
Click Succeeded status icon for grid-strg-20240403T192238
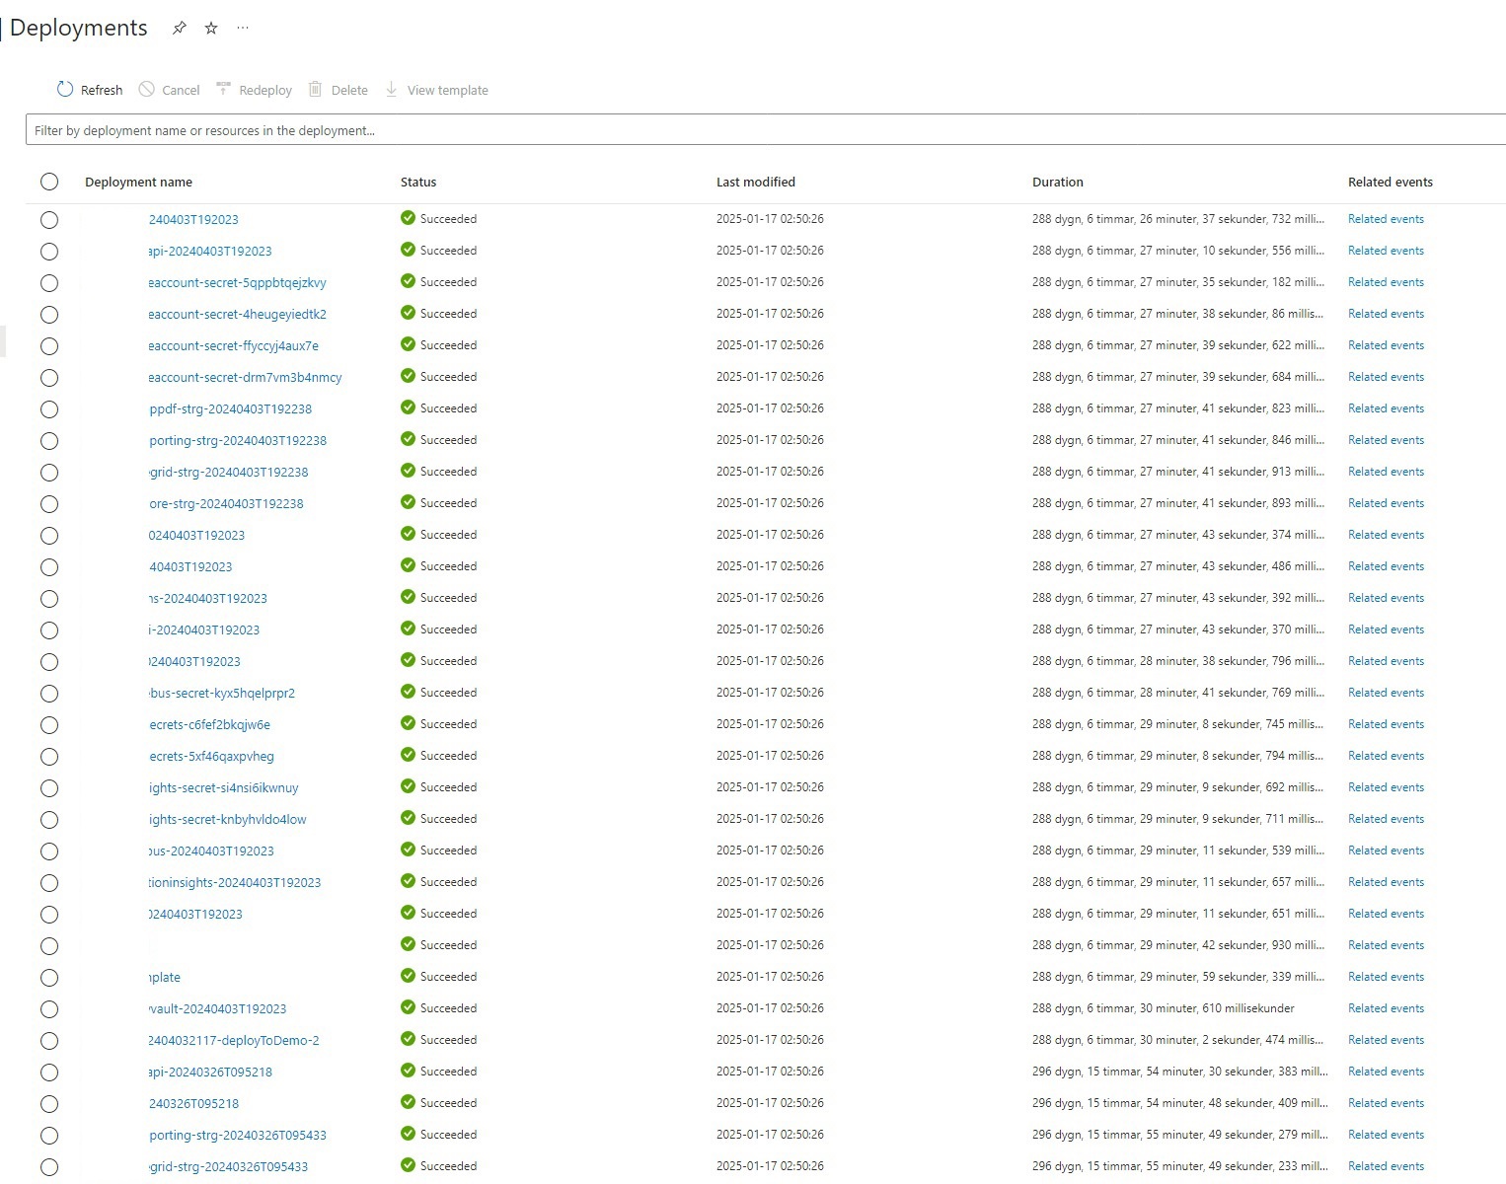point(408,471)
